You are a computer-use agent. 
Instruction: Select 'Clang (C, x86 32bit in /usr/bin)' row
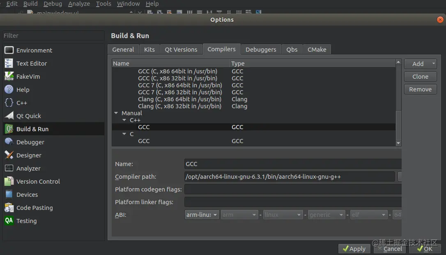(253, 106)
